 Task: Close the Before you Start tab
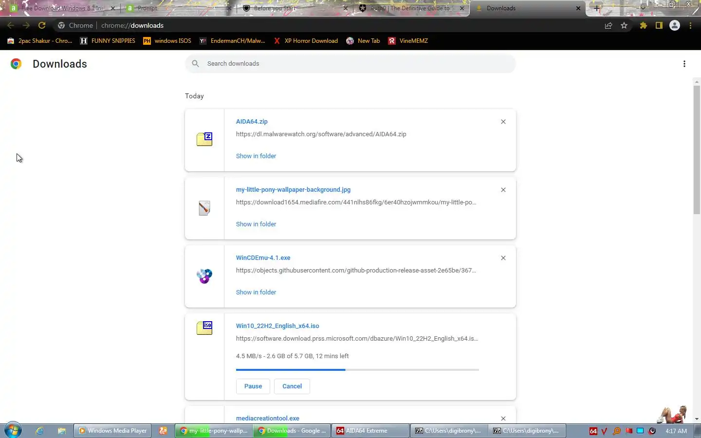pyautogui.click(x=345, y=8)
